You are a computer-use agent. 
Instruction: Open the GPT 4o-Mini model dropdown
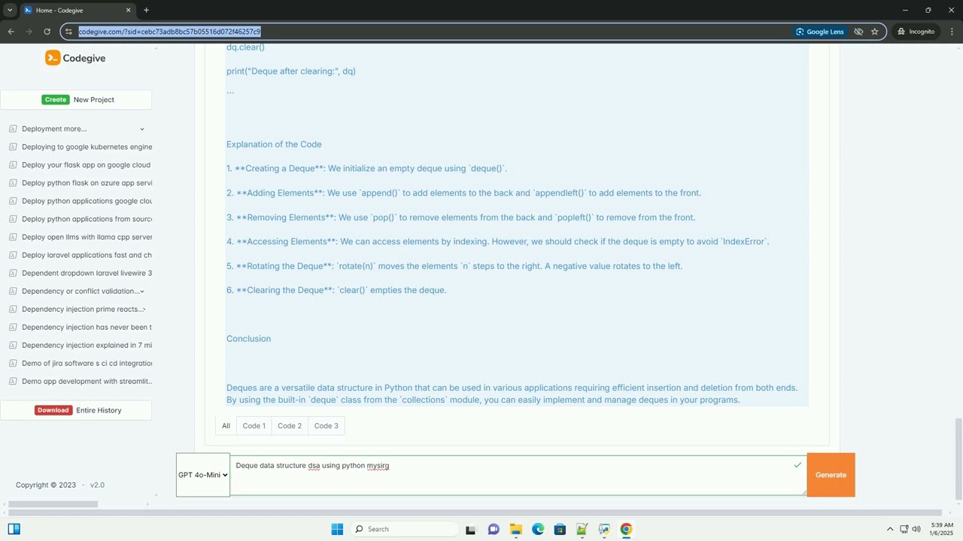pyautogui.click(x=203, y=475)
